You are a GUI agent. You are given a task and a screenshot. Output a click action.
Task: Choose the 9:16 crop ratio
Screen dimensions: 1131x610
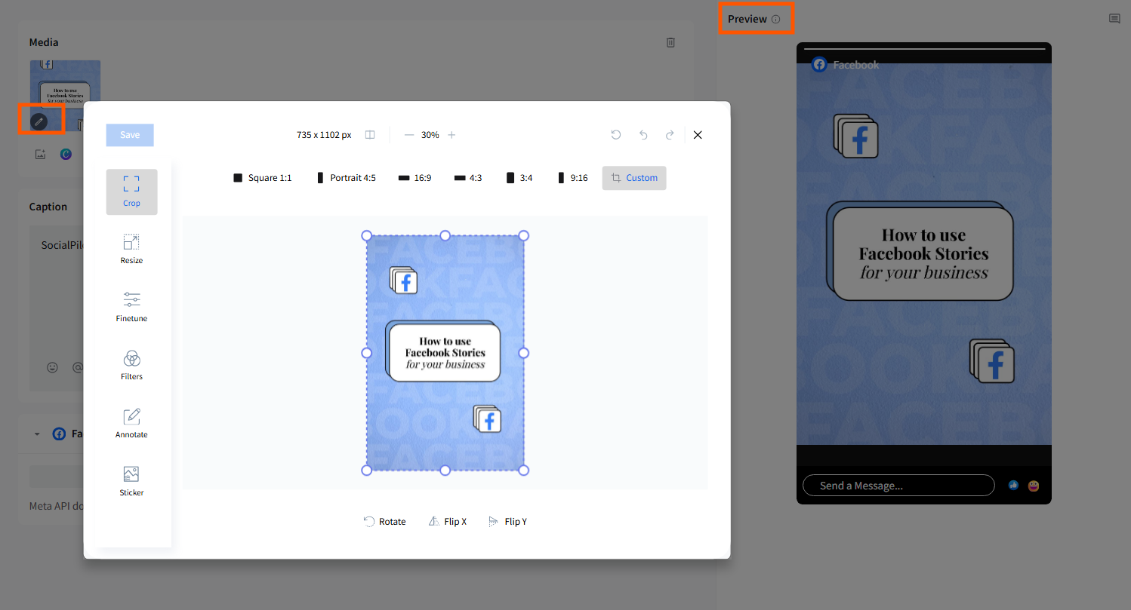[573, 178]
